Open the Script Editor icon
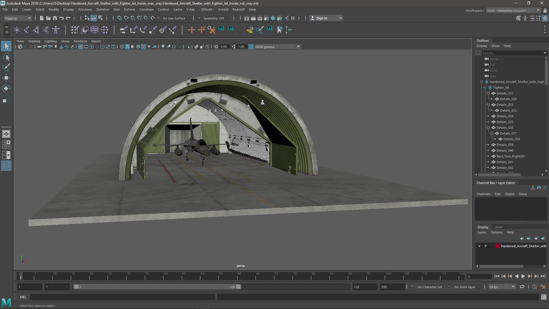Image resolution: width=549 pixels, height=309 pixels. 544,297
